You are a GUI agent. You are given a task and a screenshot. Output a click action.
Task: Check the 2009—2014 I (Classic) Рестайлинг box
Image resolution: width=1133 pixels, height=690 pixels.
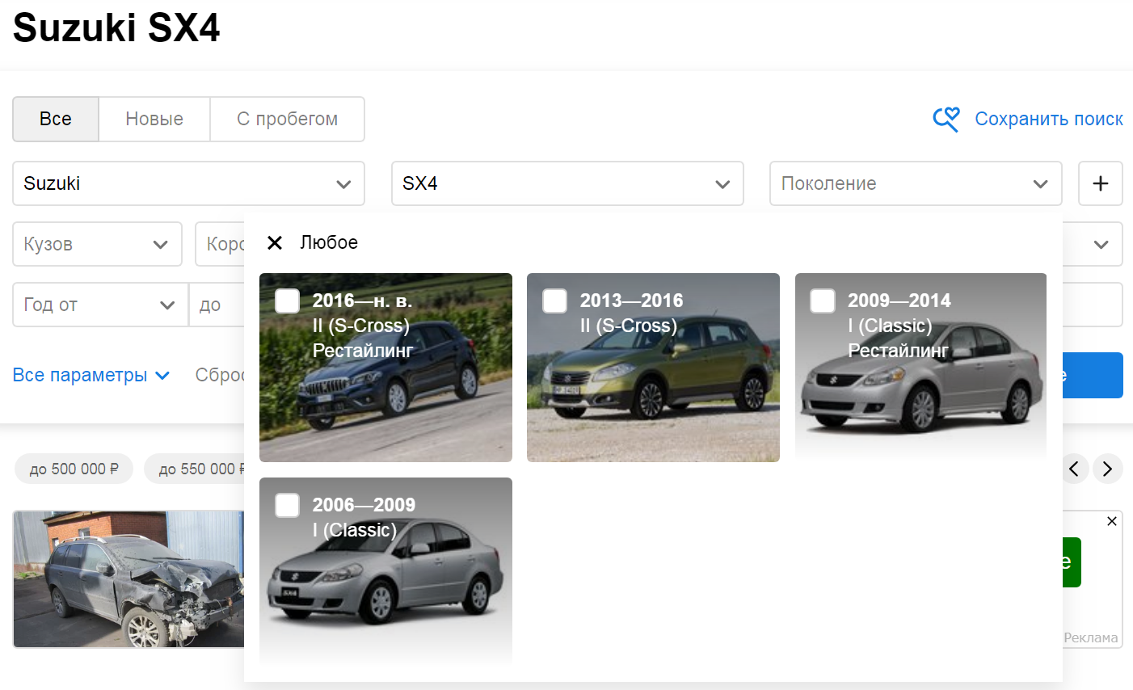pos(823,301)
